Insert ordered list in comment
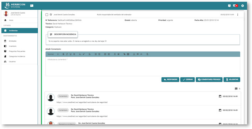 click(96, 54)
